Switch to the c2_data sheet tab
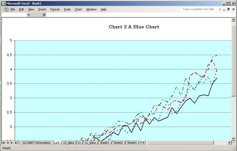The image size is (237, 151). (x=68, y=143)
